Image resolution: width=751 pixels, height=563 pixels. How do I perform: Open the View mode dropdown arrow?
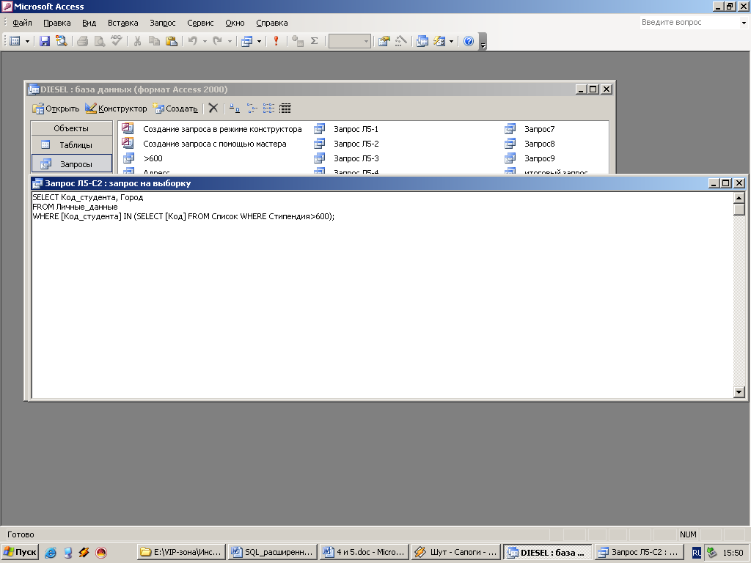point(27,41)
